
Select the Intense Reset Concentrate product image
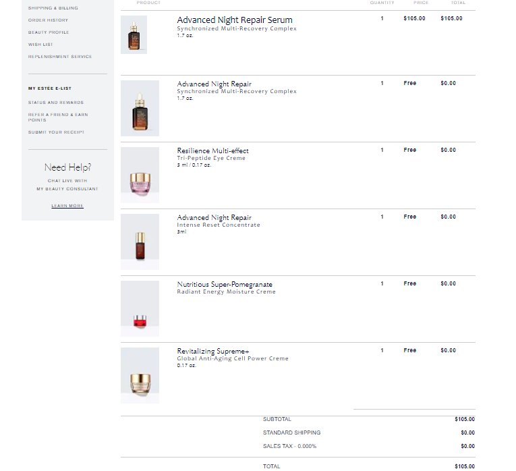(140, 242)
